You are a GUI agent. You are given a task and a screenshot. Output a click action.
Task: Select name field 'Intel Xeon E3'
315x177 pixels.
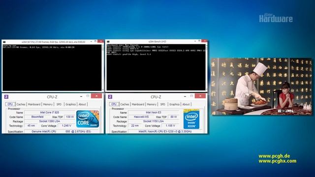(x=154, y=113)
